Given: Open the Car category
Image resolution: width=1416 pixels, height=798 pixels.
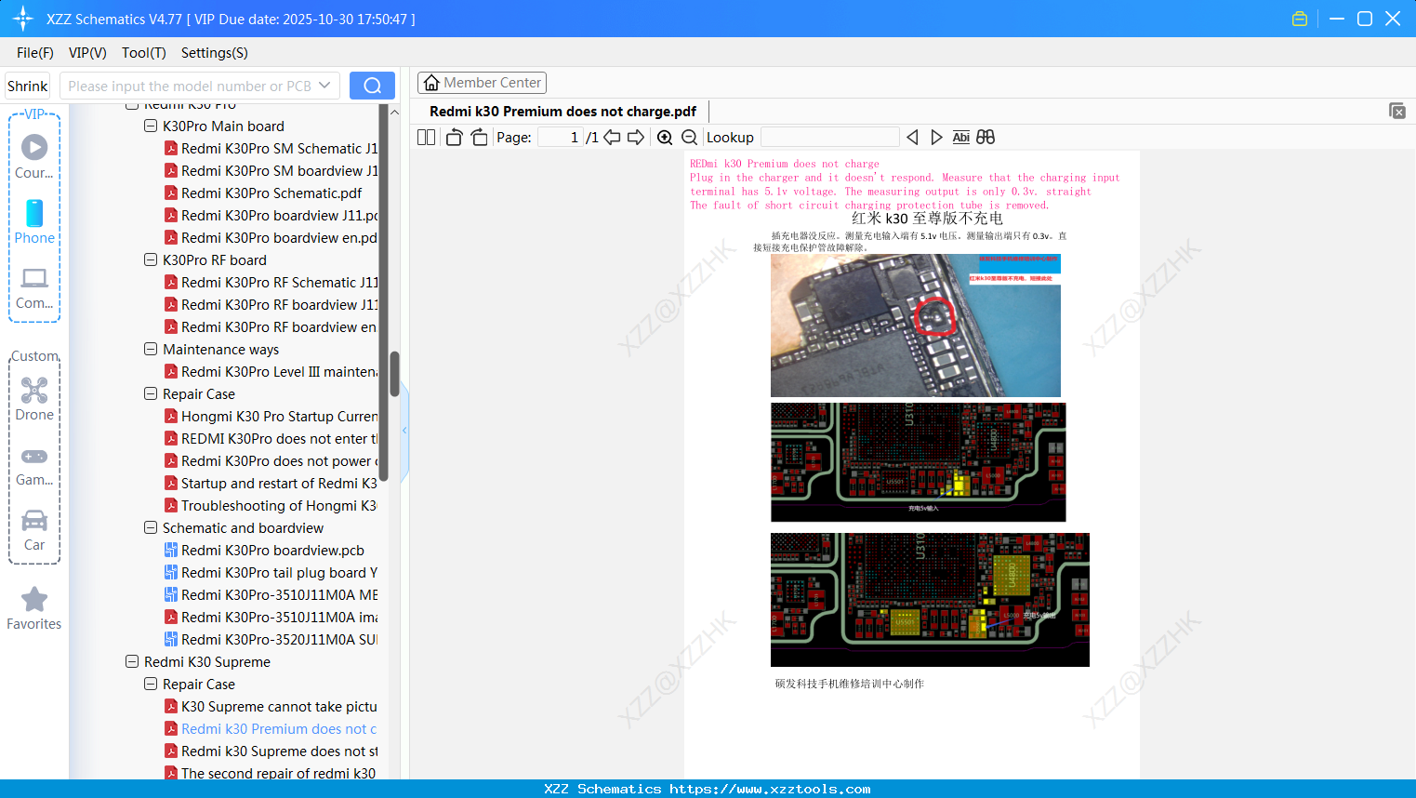Looking at the screenshot, I should coord(34,530).
